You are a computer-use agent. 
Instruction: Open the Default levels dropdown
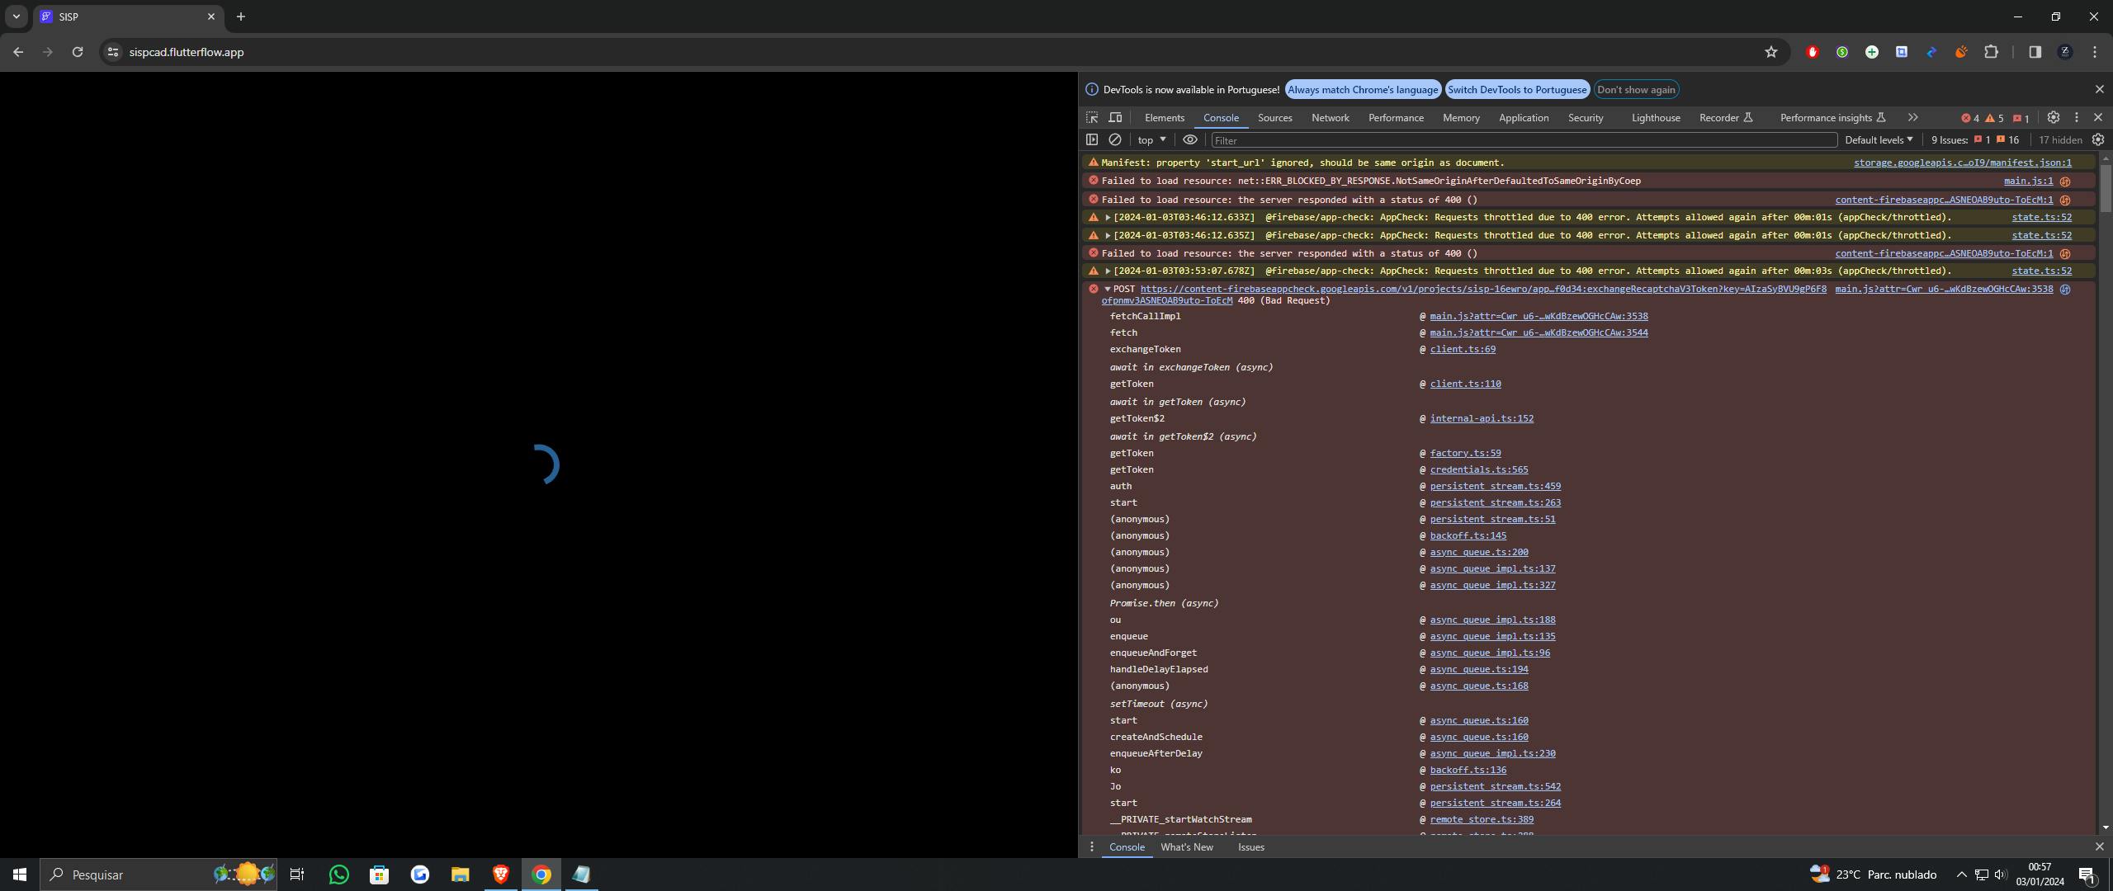[1879, 140]
